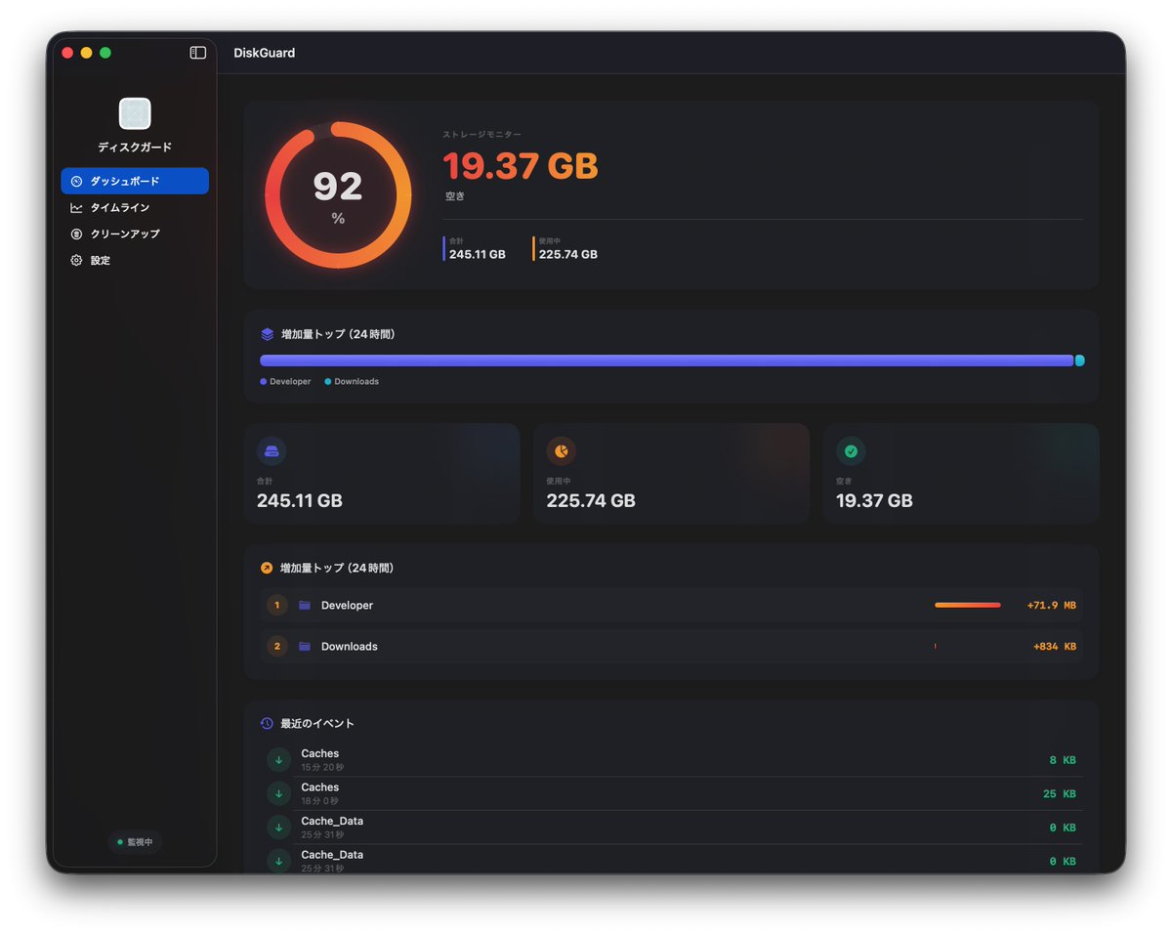Click the stacked layers icon beside 増加量トップ
Viewport: 1172px width, 935px height.
(x=268, y=334)
